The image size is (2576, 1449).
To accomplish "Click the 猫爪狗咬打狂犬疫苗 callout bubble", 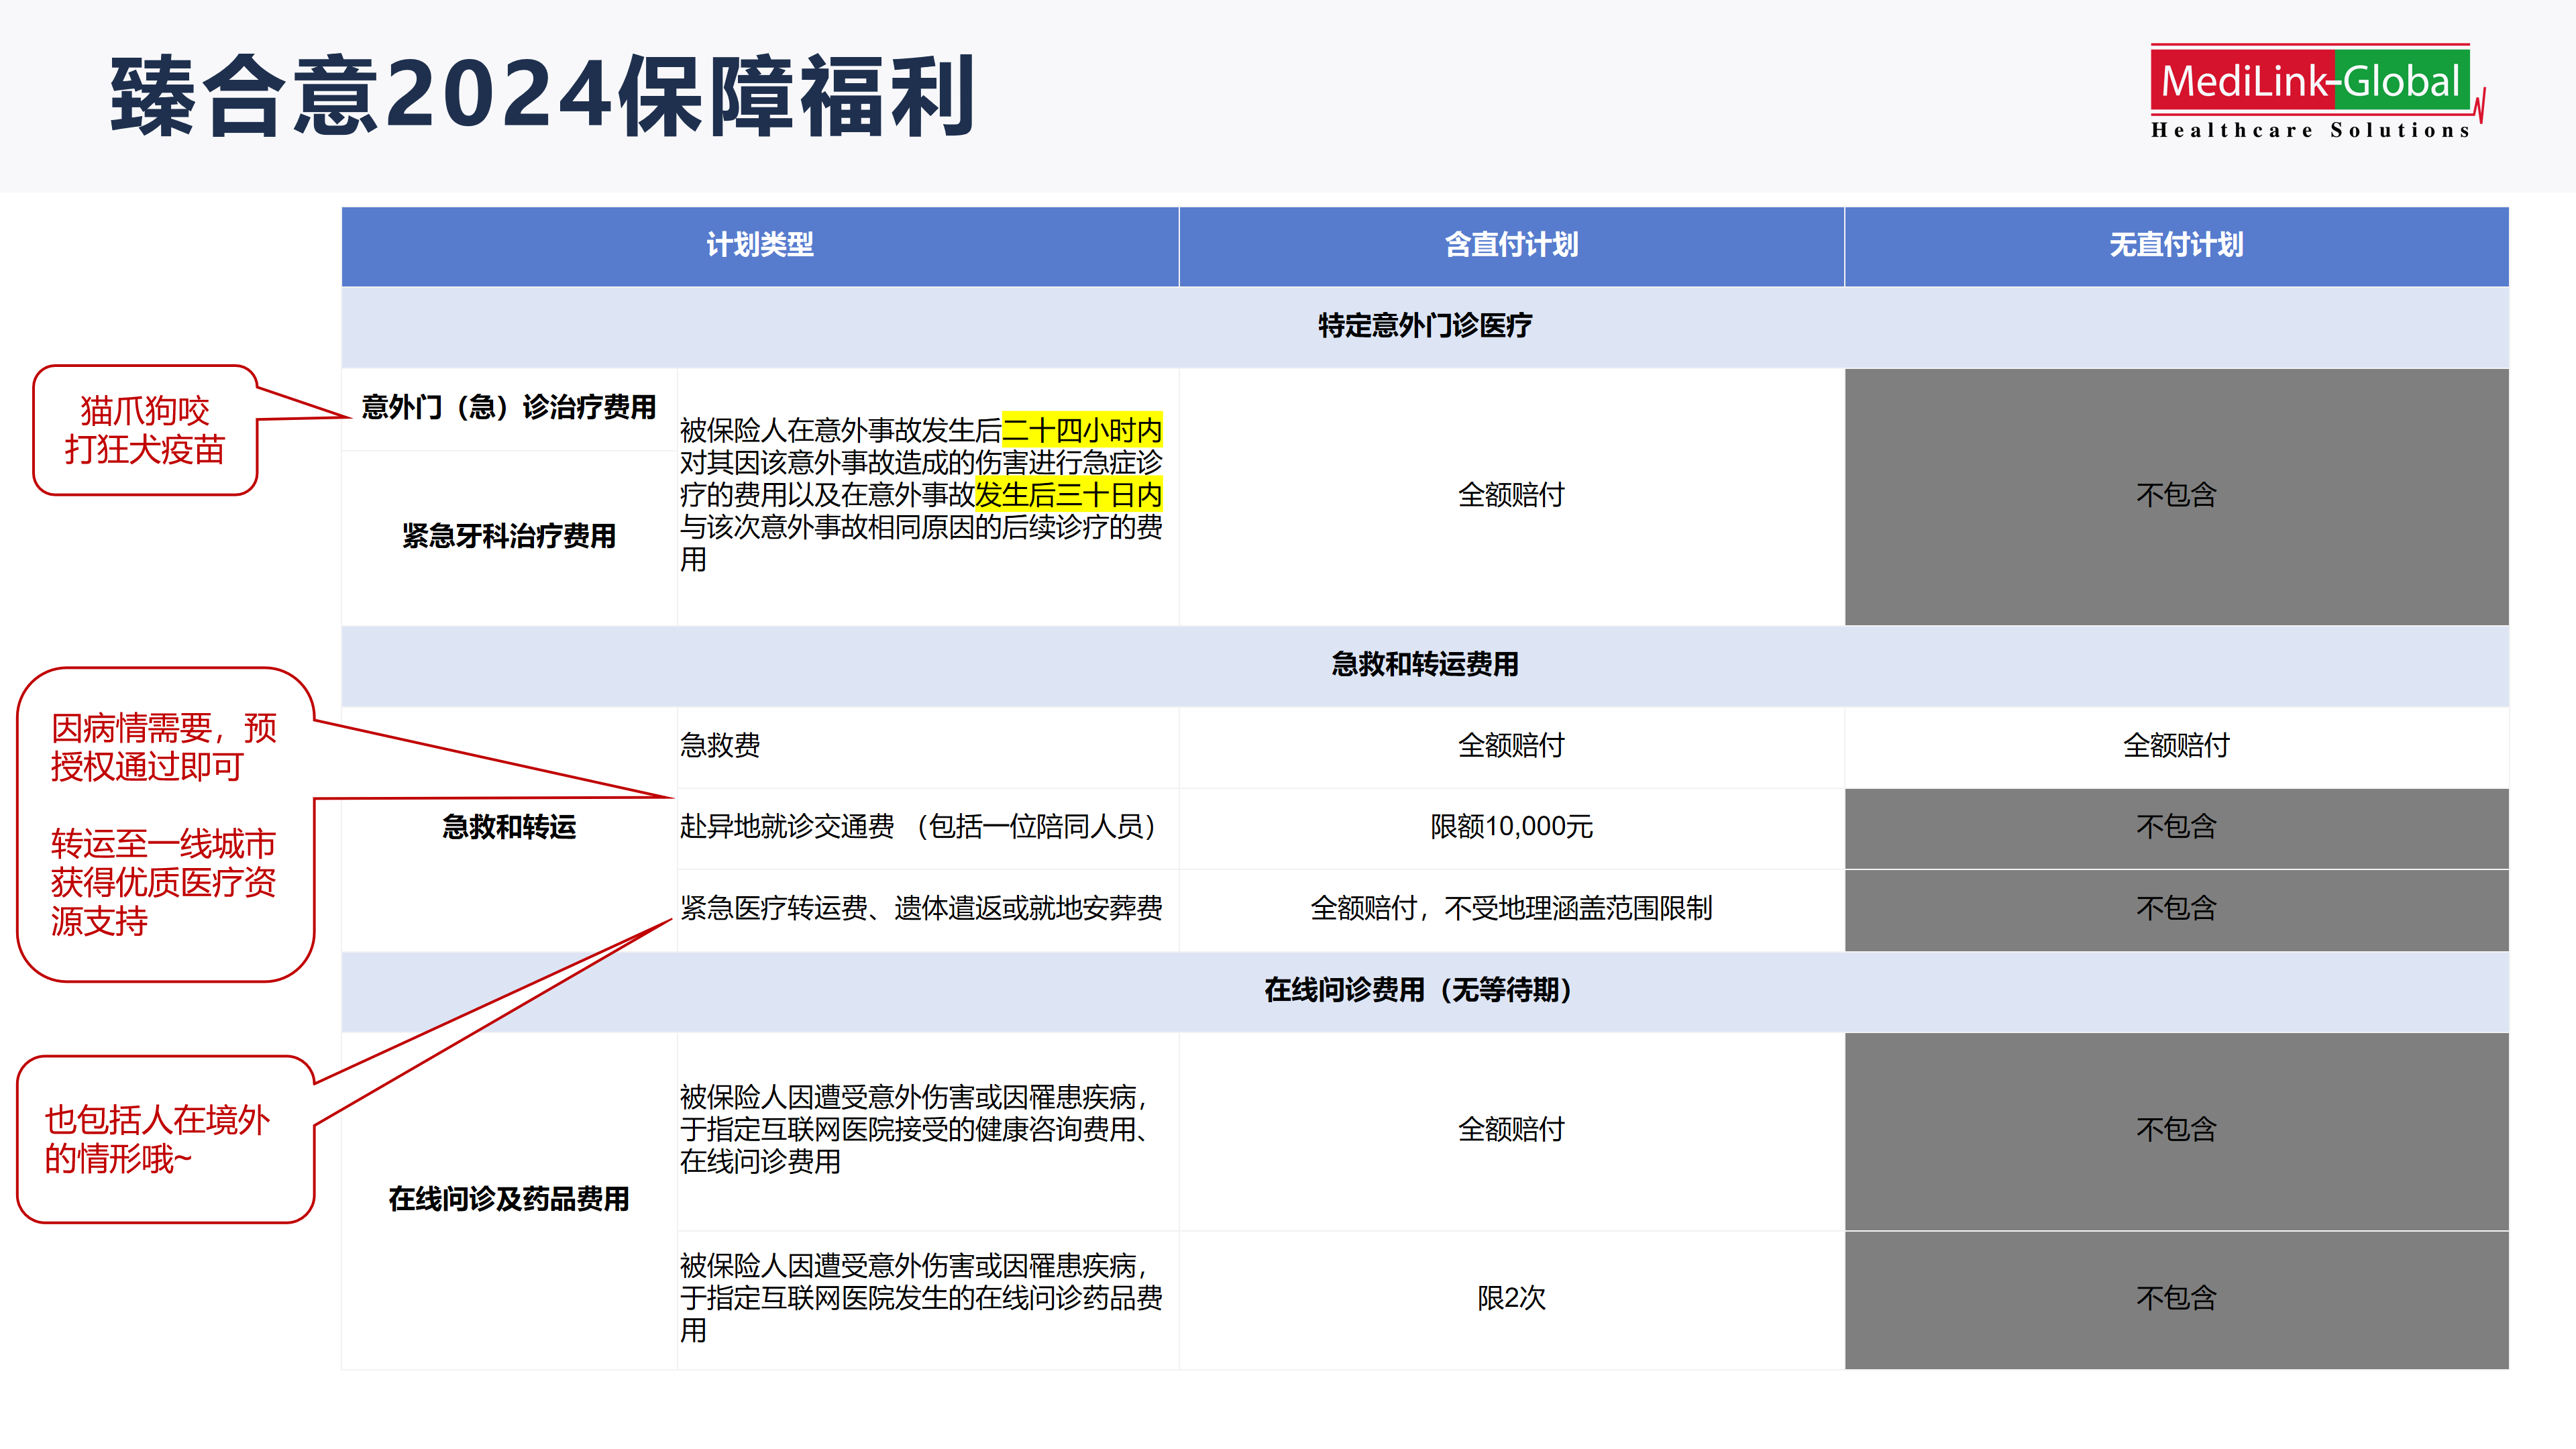I will 145,430.
